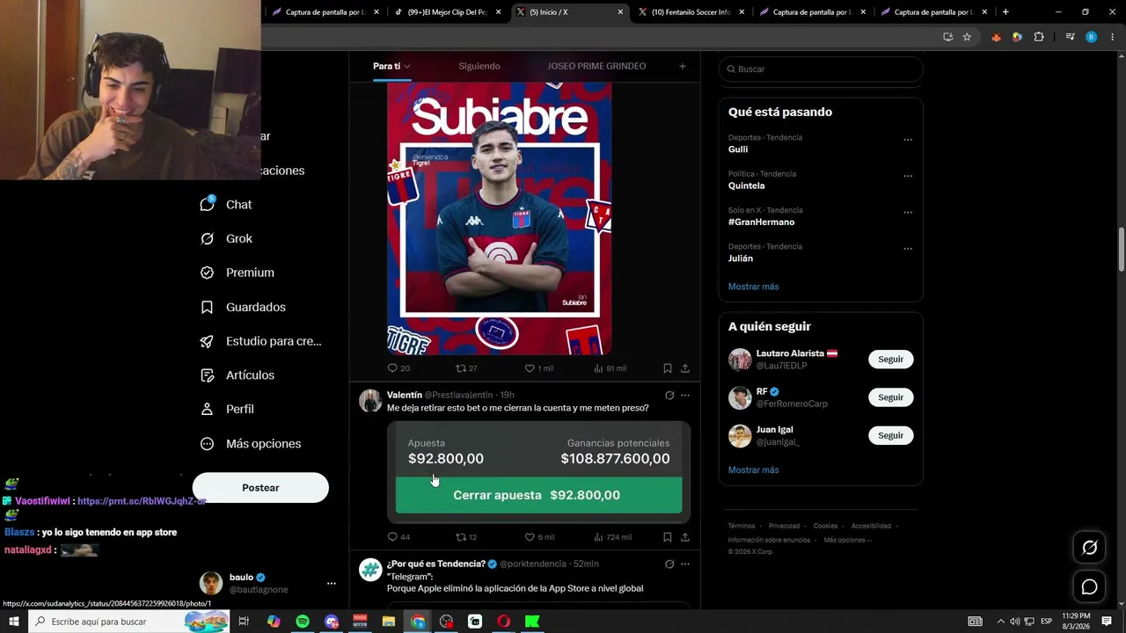Open Spotify from the taskbar
The width and height of the screenshot is (1126, 633).
coord(303,622)
